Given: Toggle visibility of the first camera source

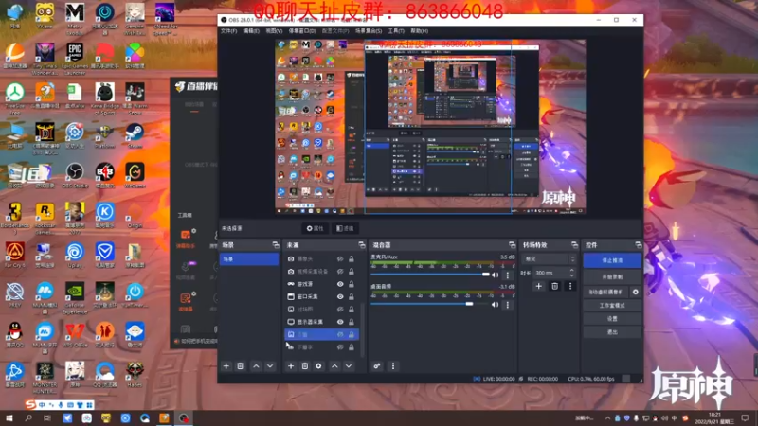Looking at the screenshot, I should coord(340,258).
